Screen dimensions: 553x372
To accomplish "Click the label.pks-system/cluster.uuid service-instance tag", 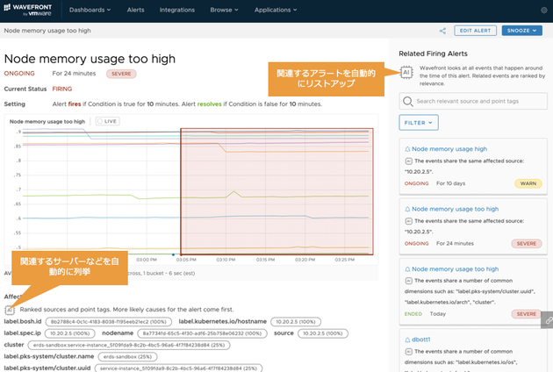I will pyautogui.click(x=178, y=368).
